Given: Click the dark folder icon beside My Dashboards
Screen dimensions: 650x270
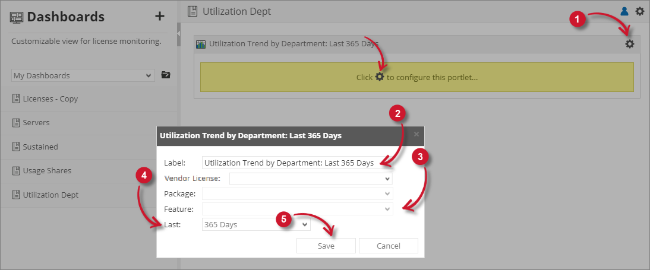Looking at the screenshot, I should [x=166, y=75].
